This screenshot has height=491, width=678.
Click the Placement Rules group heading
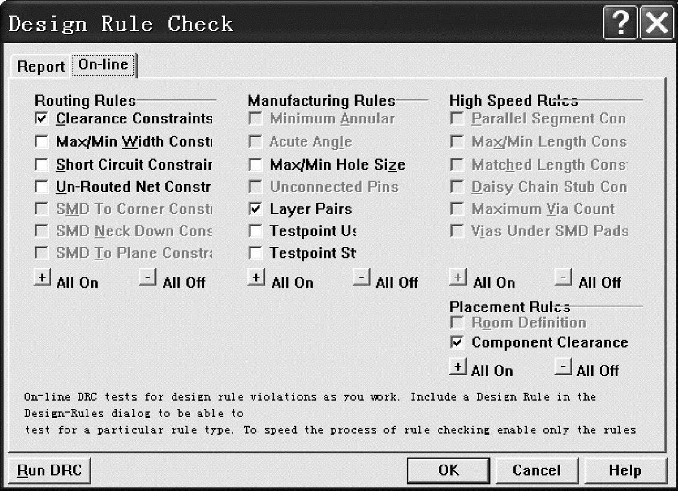point(510,307)
